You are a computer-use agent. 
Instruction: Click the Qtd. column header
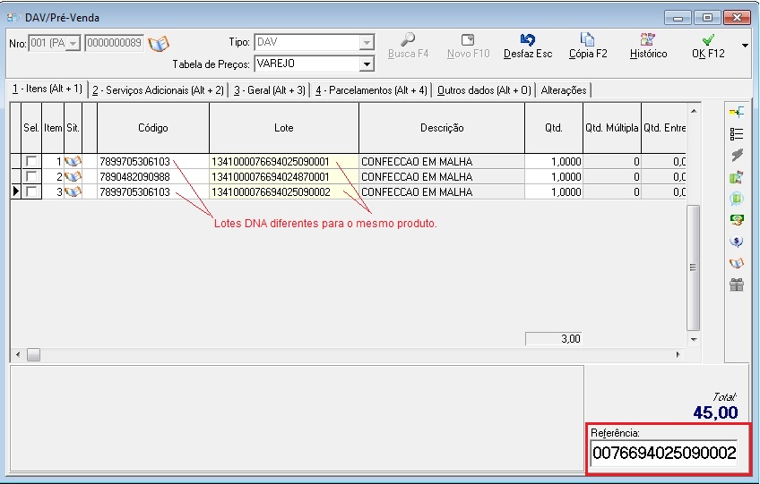[554, 128]
